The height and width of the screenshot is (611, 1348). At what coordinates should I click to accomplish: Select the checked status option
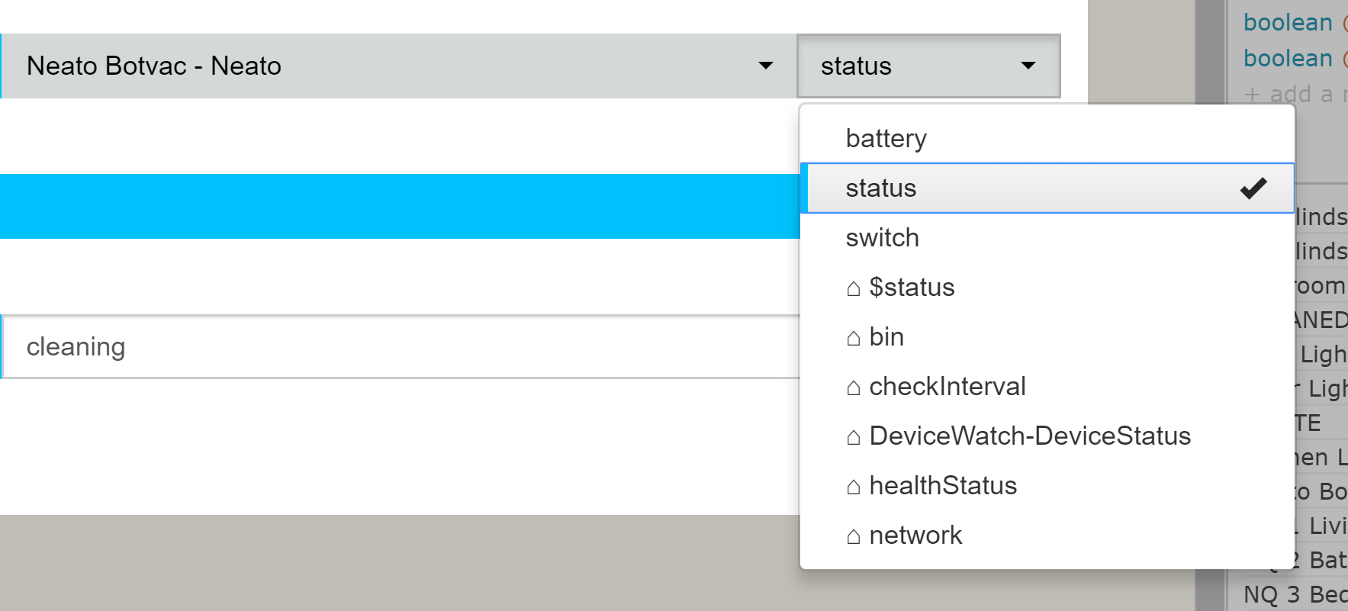click(x=1047, y=188)
